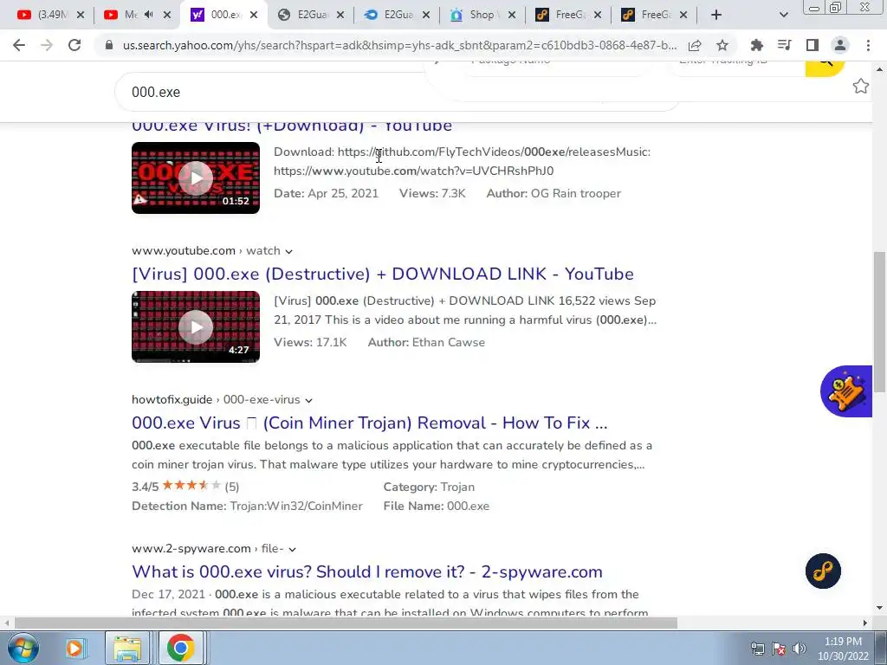887x665 pixels.
Task: Play the 4:27 destructive virus video thumbnail
Action: (x=196, y=326)
